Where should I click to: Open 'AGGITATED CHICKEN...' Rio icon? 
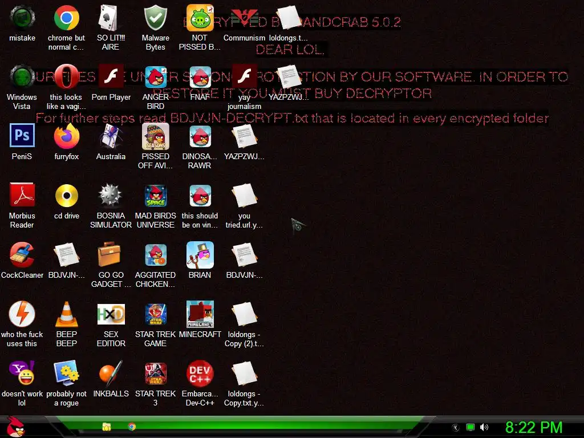(x=155, y=255)
